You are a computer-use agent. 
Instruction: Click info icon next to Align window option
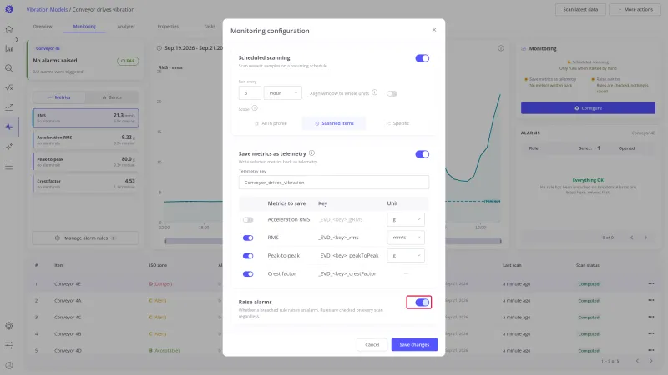[374, 92]
